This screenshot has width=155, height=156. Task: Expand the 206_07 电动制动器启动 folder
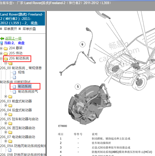pos(6,132)
